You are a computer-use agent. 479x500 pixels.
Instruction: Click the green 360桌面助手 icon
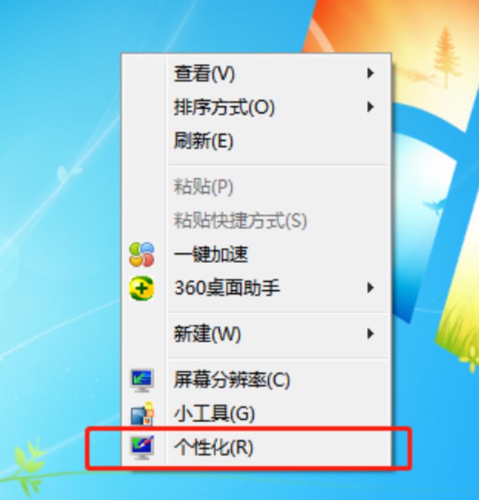coord(142,288)
